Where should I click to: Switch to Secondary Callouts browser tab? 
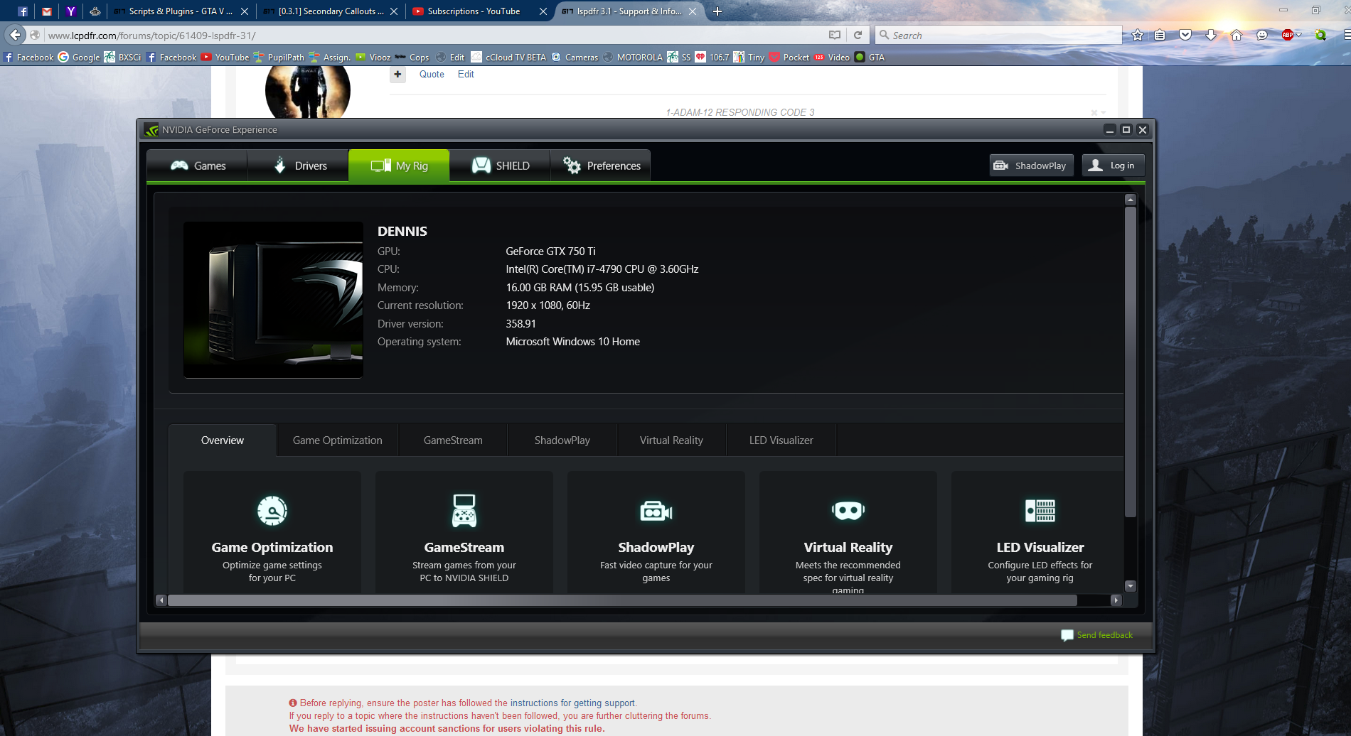click(330, 11)
